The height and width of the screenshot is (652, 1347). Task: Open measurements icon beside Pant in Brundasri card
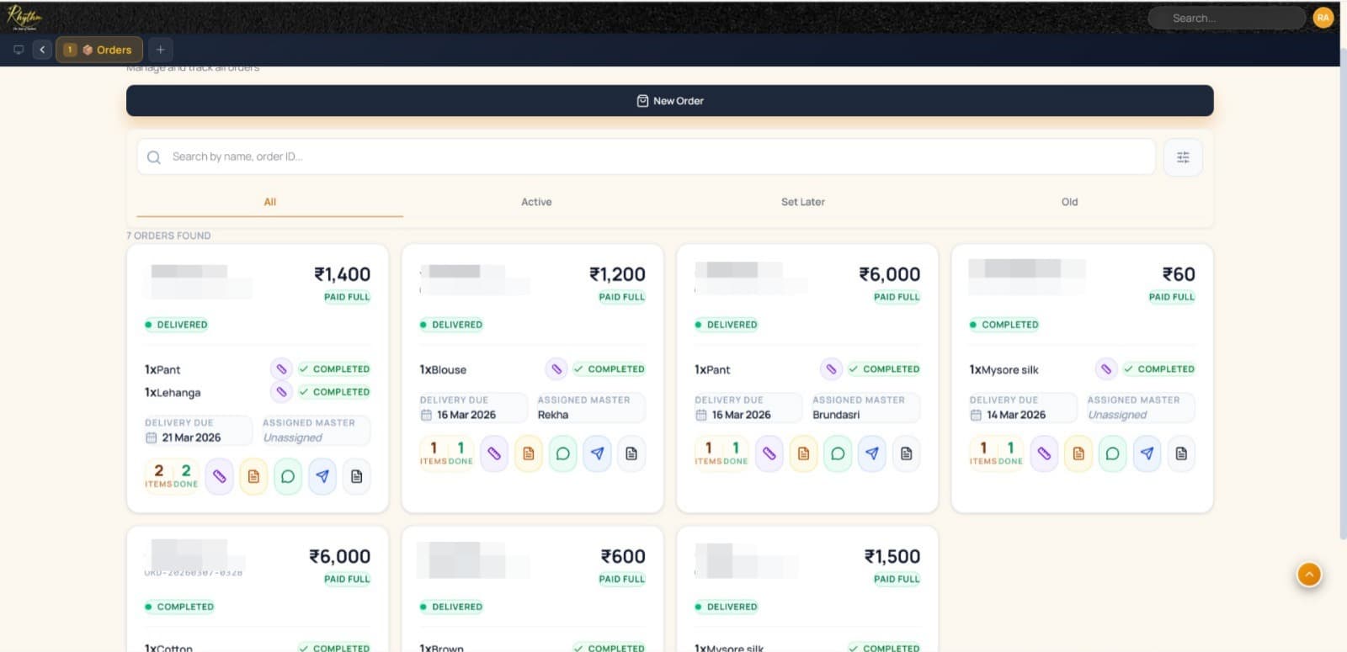(831, 368)
